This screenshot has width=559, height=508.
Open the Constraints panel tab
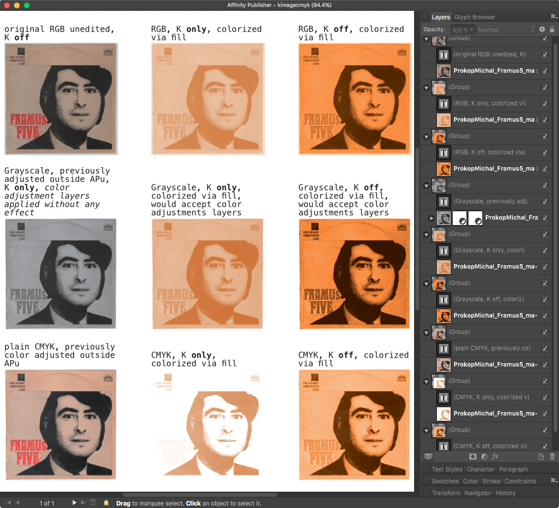[x=520, y=481]
